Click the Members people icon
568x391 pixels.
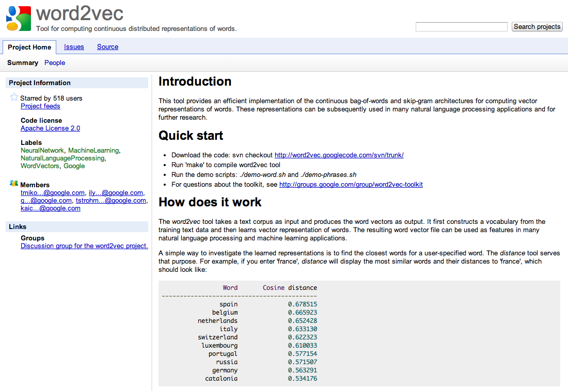pos(14,184)
